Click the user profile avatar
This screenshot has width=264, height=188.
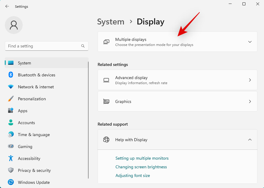[x=14, y=25]
